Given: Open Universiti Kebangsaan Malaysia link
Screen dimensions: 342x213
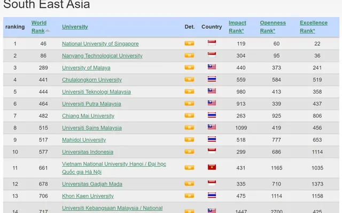Looking at the screenshot, I should (112, 208).
